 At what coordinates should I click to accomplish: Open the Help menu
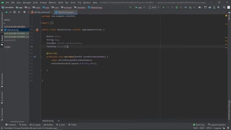click(95, 3)
